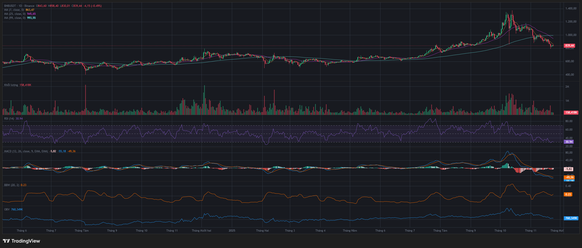Click the magenta MA value 945,65
Screen dimensions: 582x248
[31, 14]
